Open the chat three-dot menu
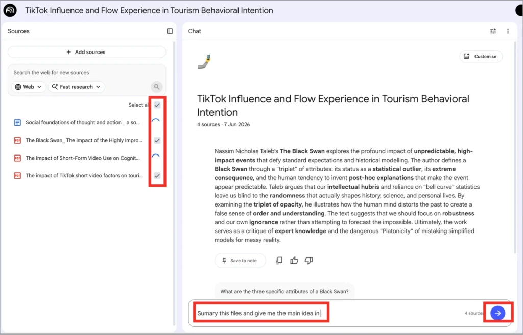Viewport: 523px width, 335px height. (x=508, y=31)
